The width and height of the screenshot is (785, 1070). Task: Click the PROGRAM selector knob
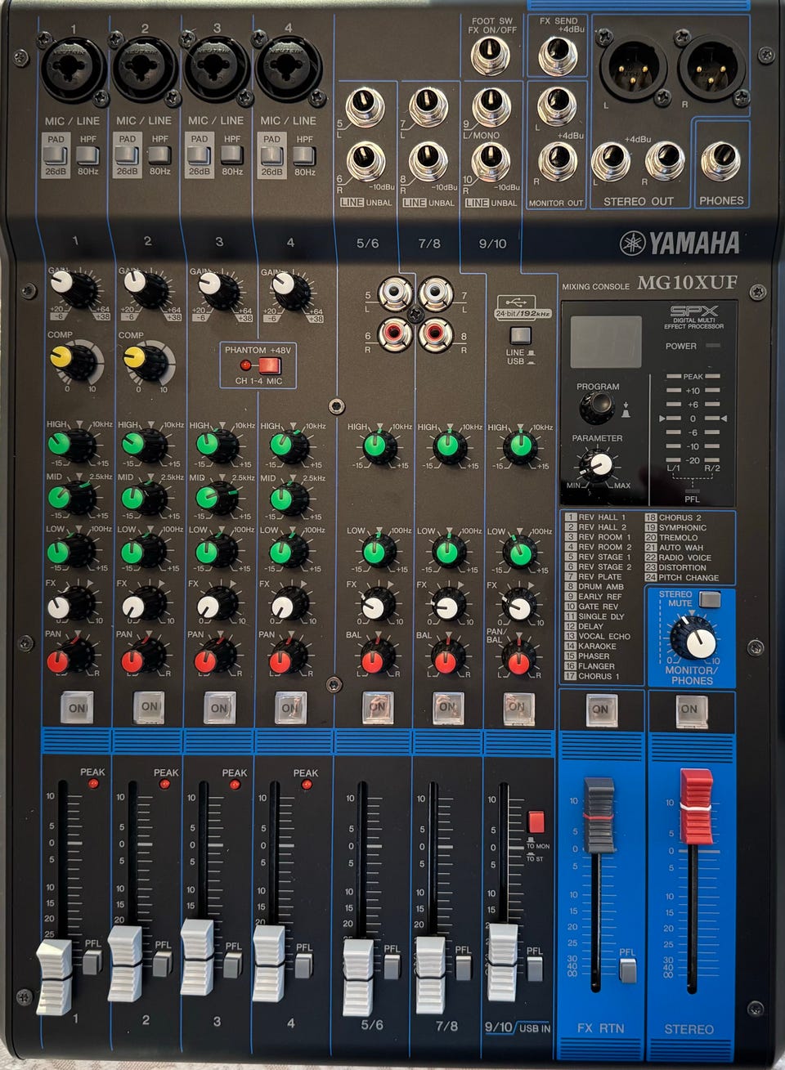(x=597, y=405)
